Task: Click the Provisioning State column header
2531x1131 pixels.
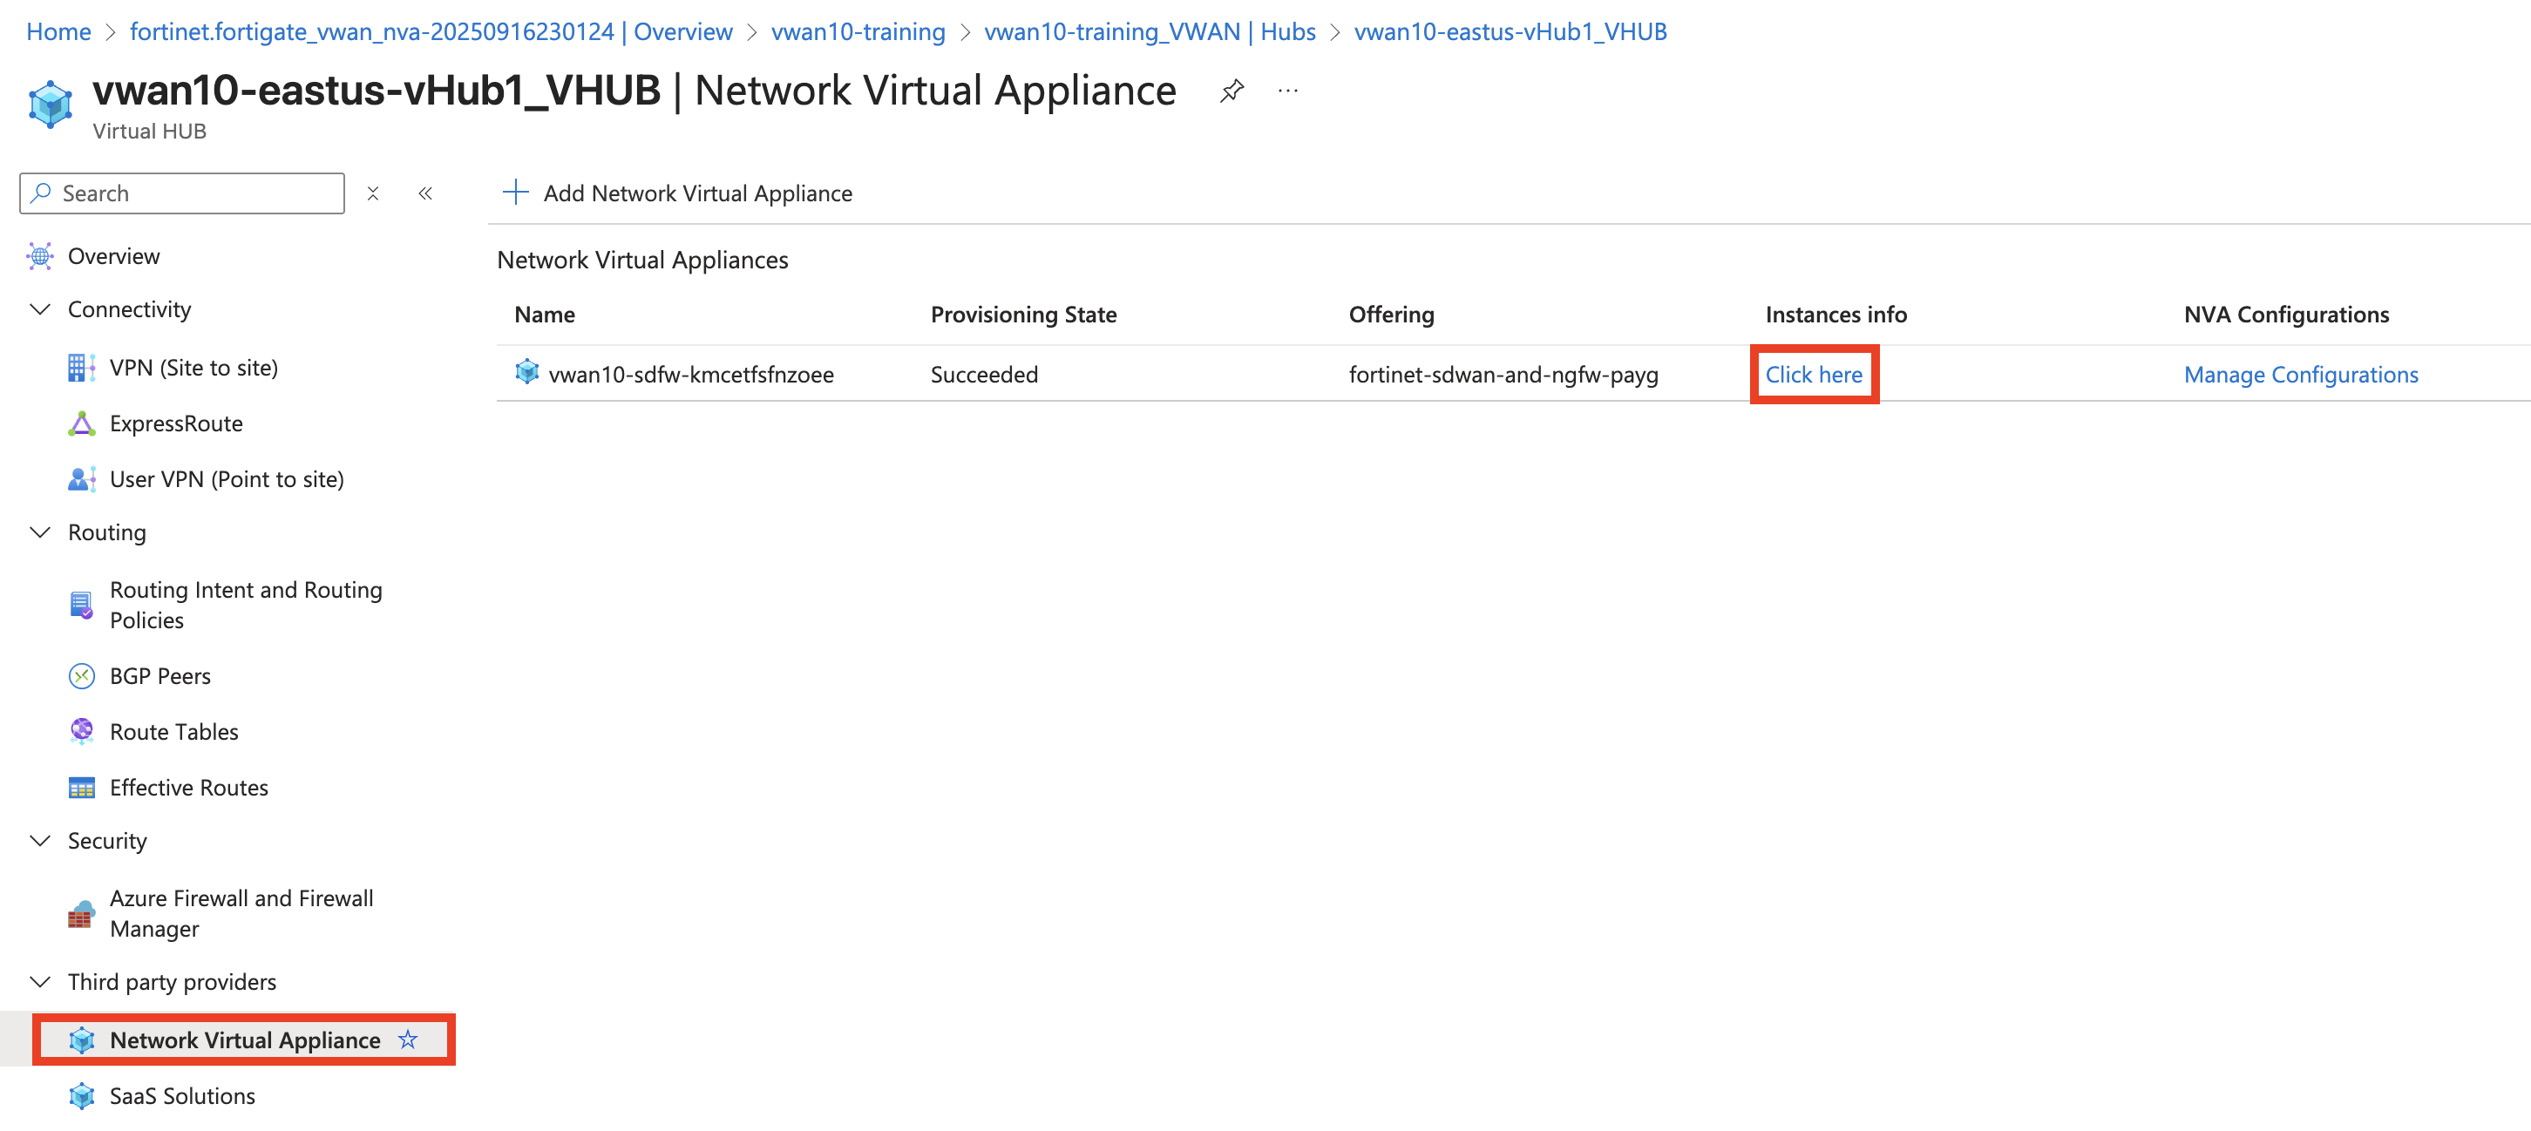Action: pos(1023,315)
